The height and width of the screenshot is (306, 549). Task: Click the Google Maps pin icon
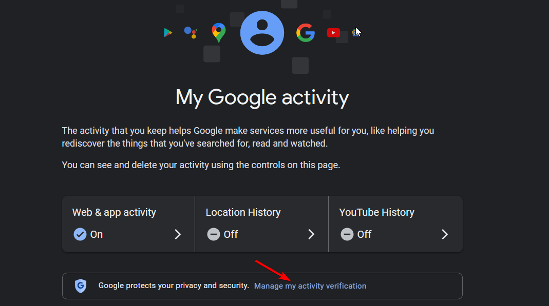[219, 32]
